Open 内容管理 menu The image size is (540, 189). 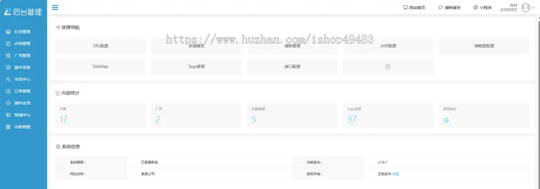23,44
